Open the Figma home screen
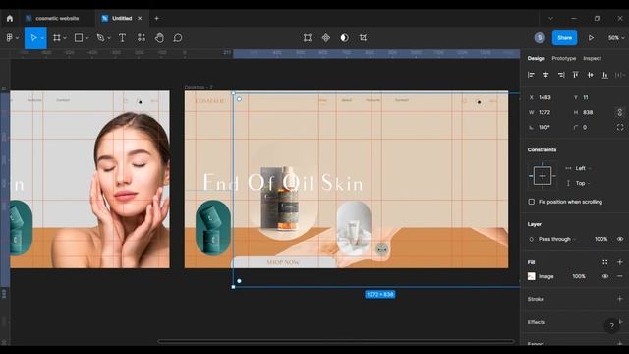Screen dimensions: 629x354 pyautogui.click(x=10, y=18)
